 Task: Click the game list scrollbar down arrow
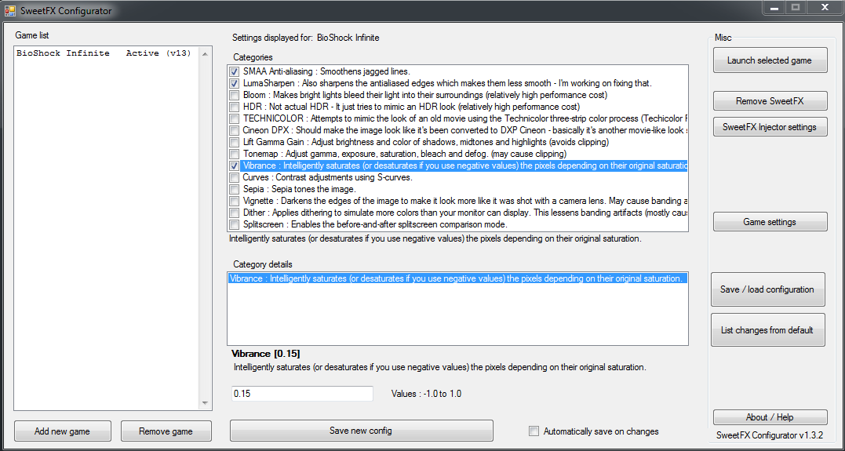[206, 403]
